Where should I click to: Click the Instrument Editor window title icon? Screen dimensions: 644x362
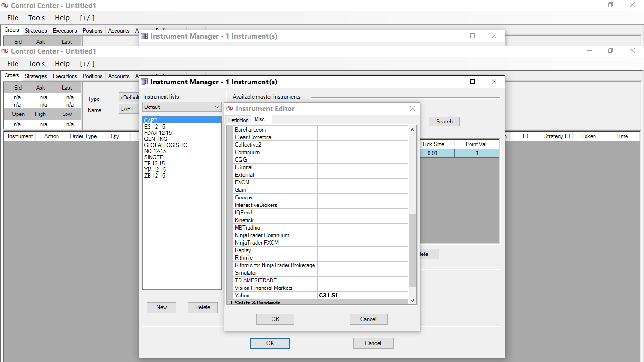click(230, 108)
